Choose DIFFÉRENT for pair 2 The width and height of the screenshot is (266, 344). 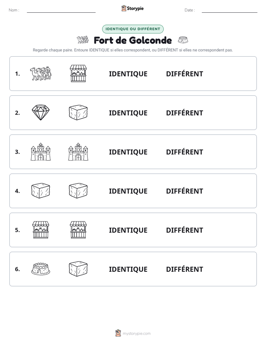(x=184, y=113)
